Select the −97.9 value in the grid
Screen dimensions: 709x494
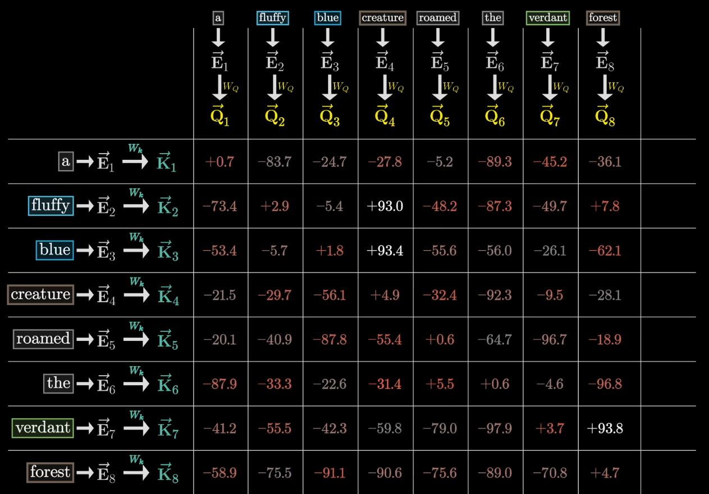pos(494,428)
